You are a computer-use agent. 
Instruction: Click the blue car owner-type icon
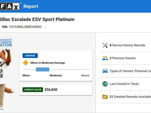point(105,71)
